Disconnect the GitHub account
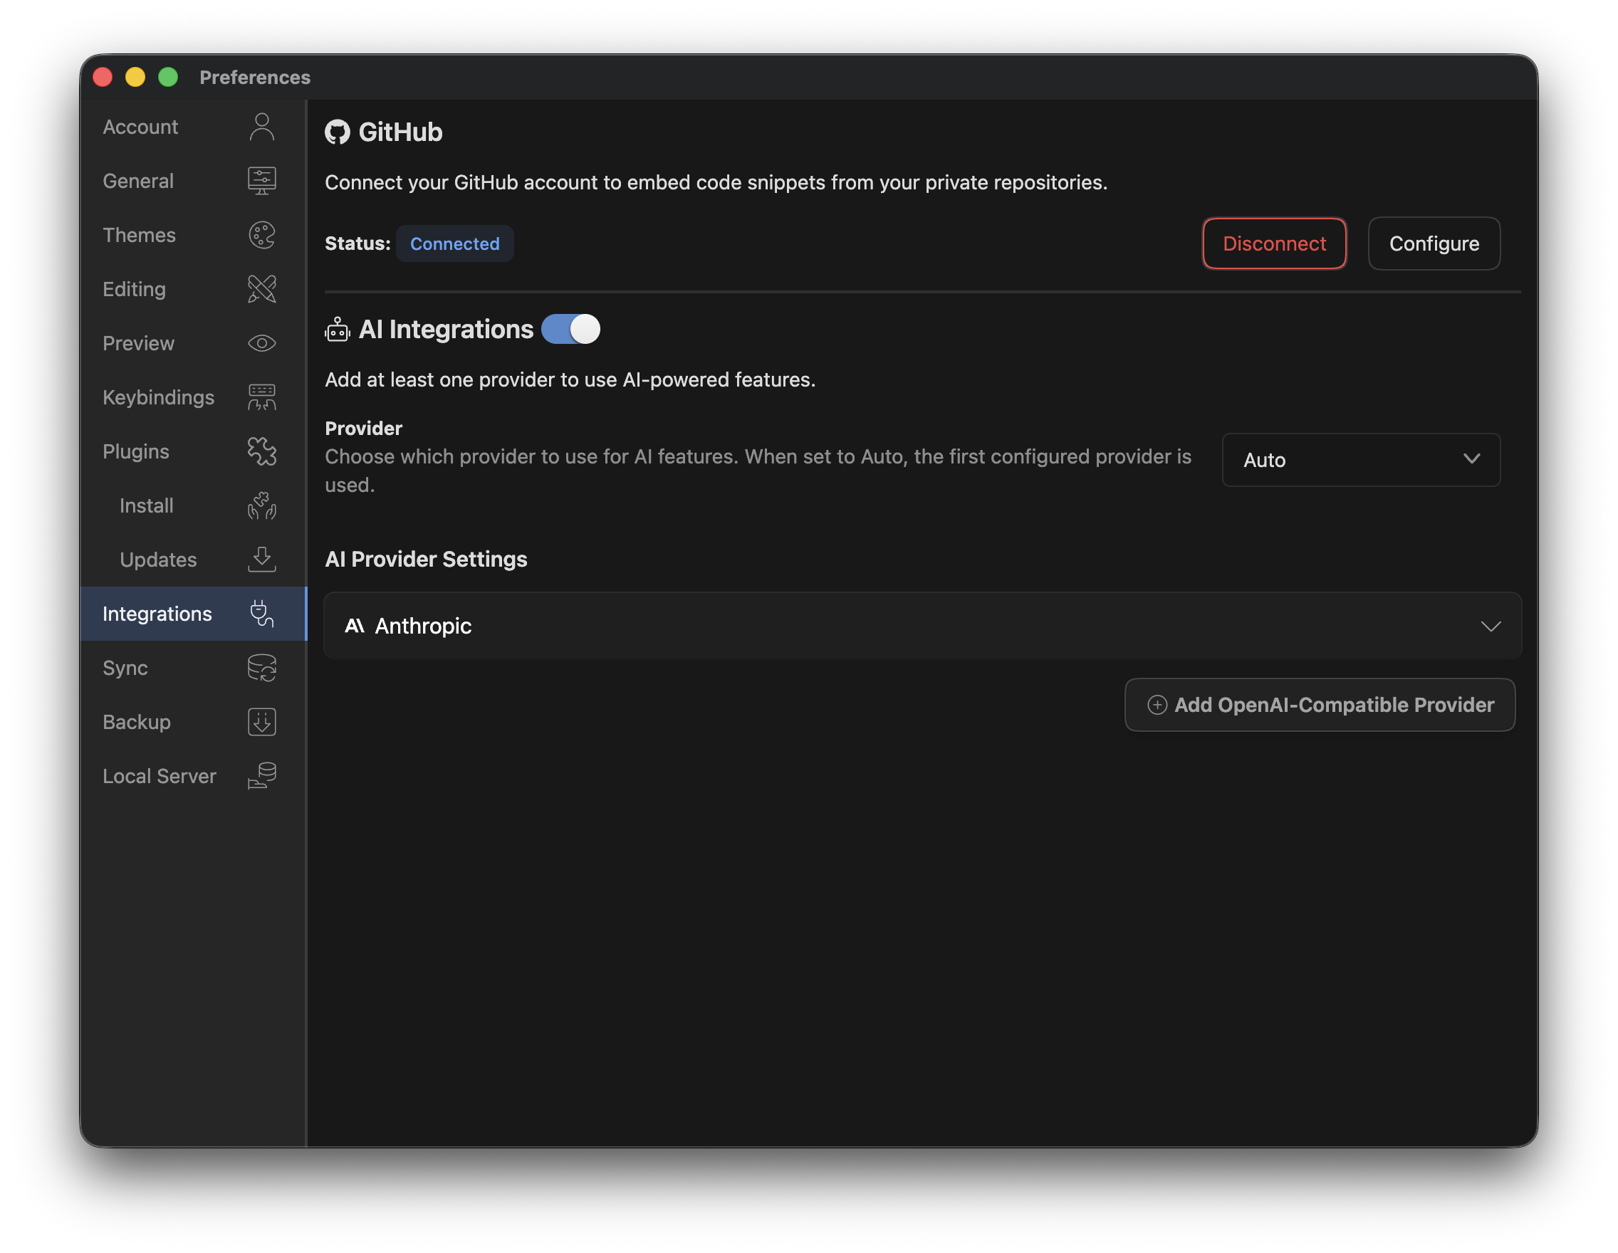This screenshot has width=1618, height=1253. click(x=1273, y=243)
